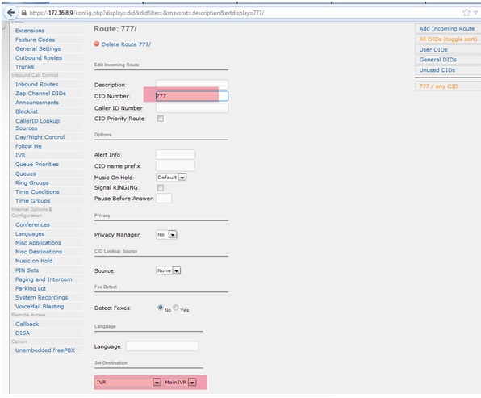Click the Caller ID Number field
This screenshot has height=398, width=481.
(192, 108)
